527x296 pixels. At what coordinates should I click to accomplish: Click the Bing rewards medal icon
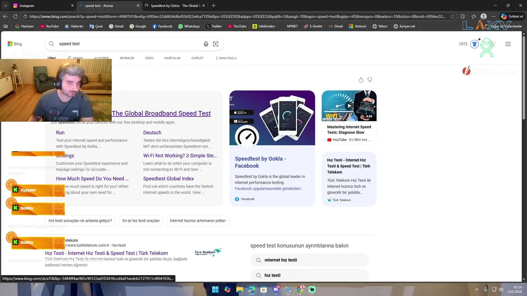474,44
